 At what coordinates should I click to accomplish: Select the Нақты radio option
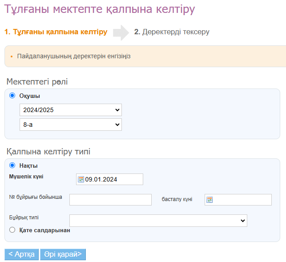point(12,165)
